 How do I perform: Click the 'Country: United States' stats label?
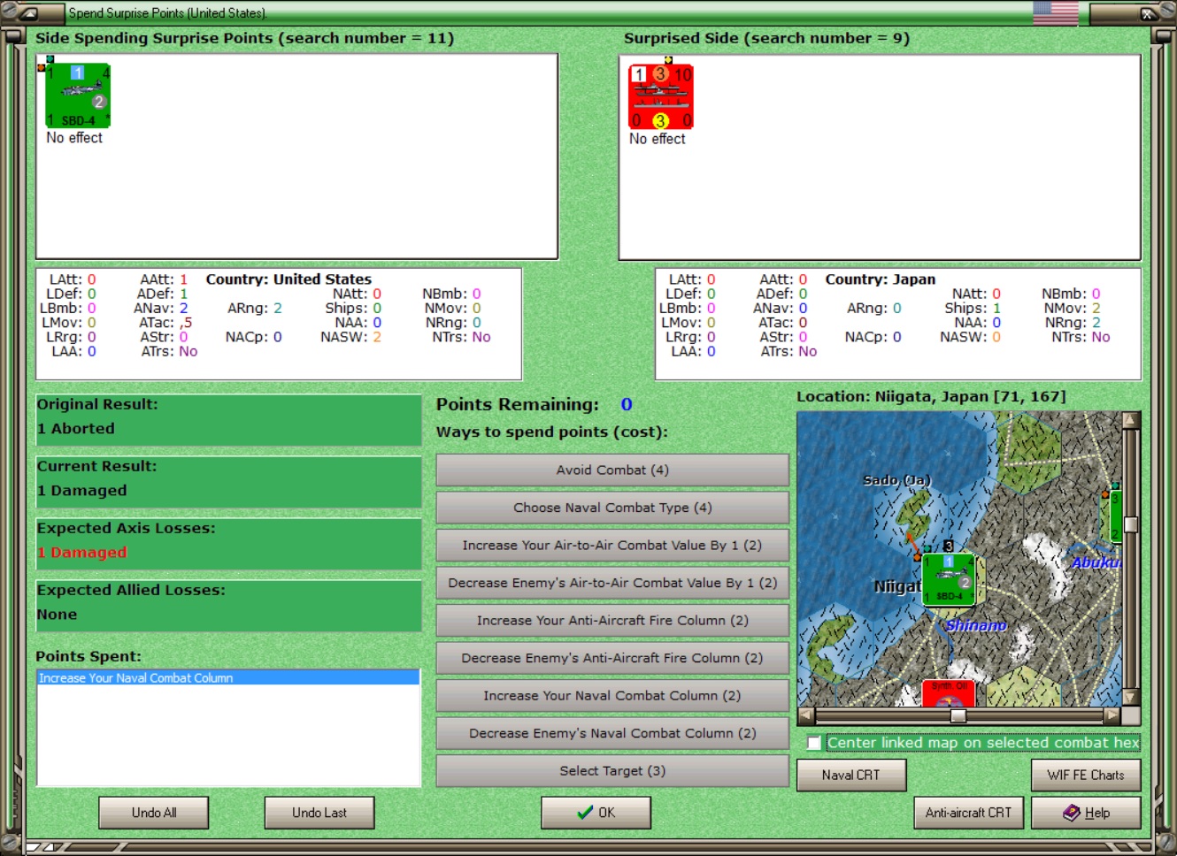tap(288, 279)
